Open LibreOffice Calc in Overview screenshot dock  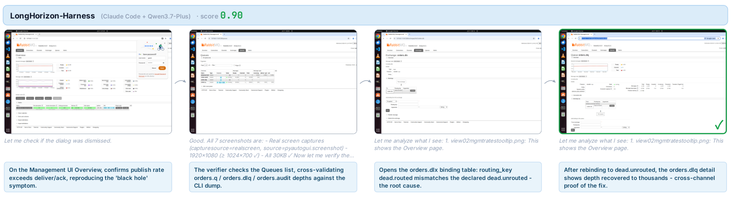click(8, 69)
